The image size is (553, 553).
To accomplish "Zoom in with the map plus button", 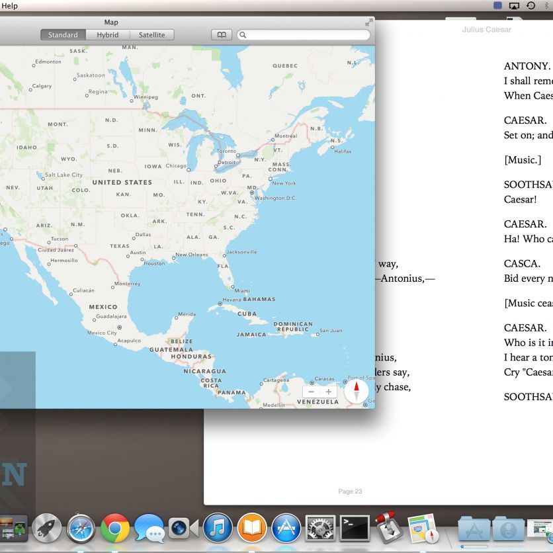I will tap(329, 392).
